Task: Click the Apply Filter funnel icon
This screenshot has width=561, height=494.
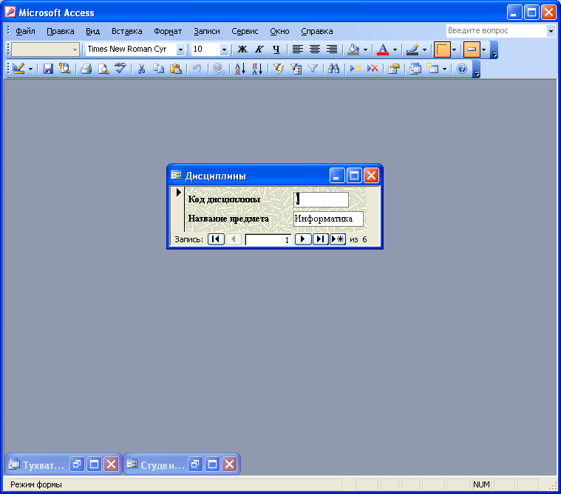Action: [x=313, y=68]
